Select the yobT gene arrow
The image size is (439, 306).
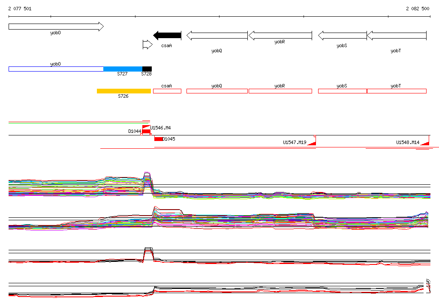click(x=397, y=36)
